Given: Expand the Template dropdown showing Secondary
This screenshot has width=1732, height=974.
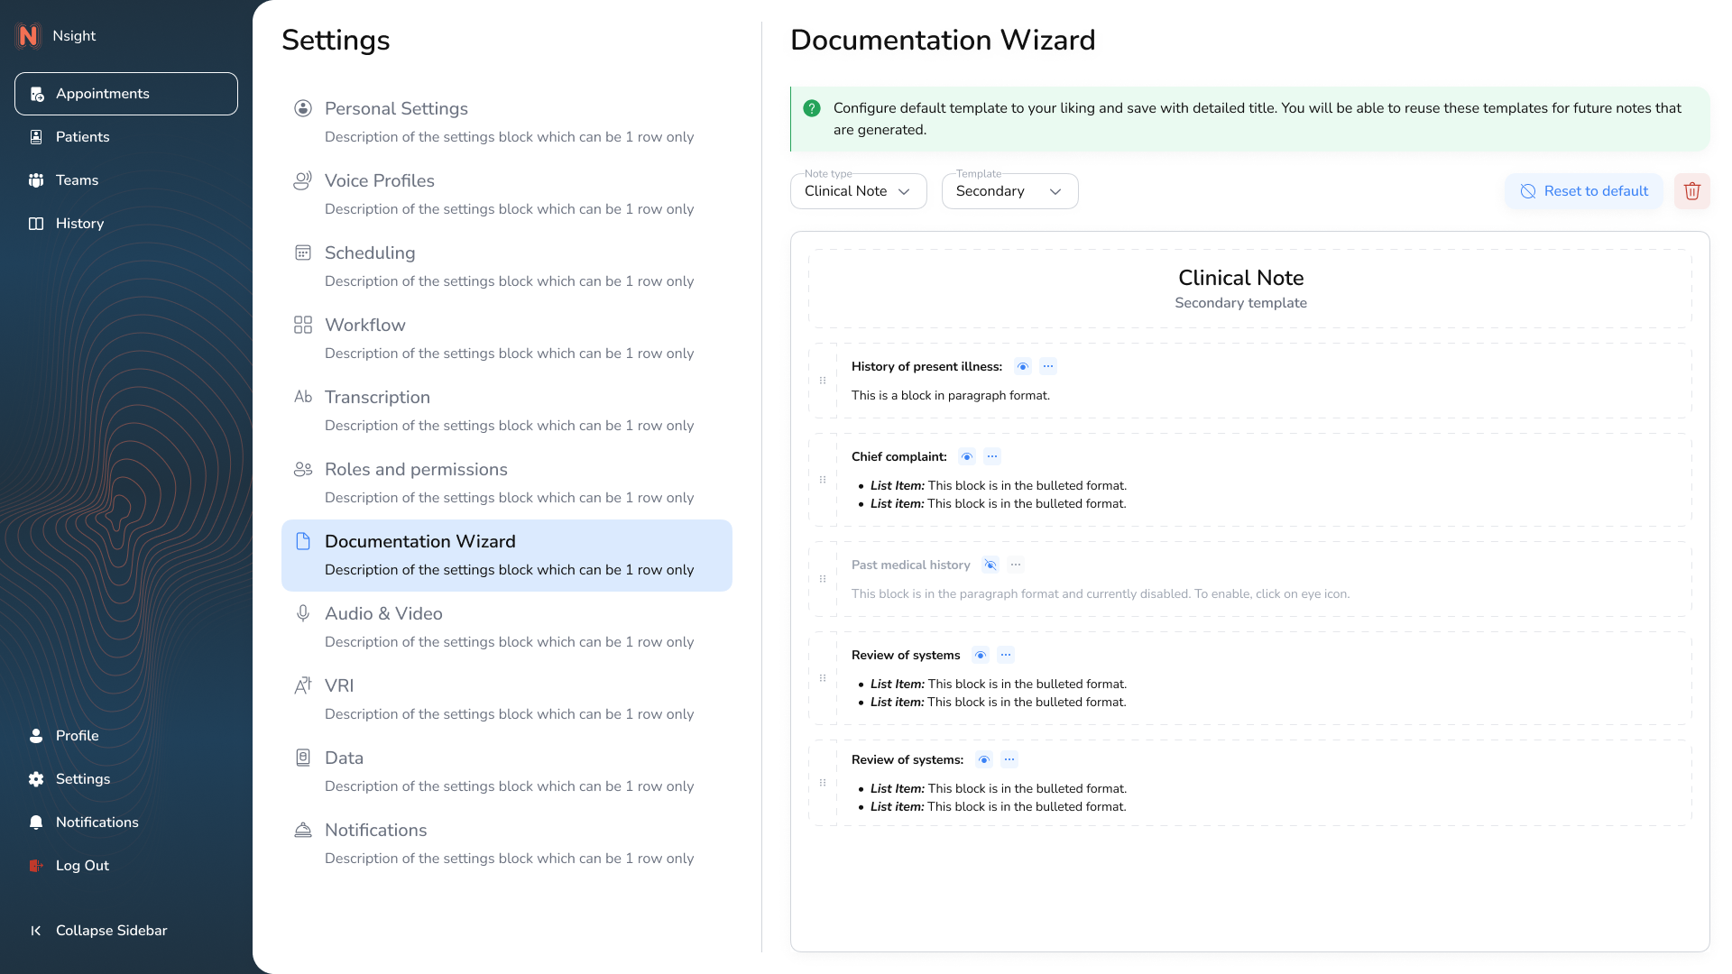Looking at the screenshot, I should coord(1009,191).
